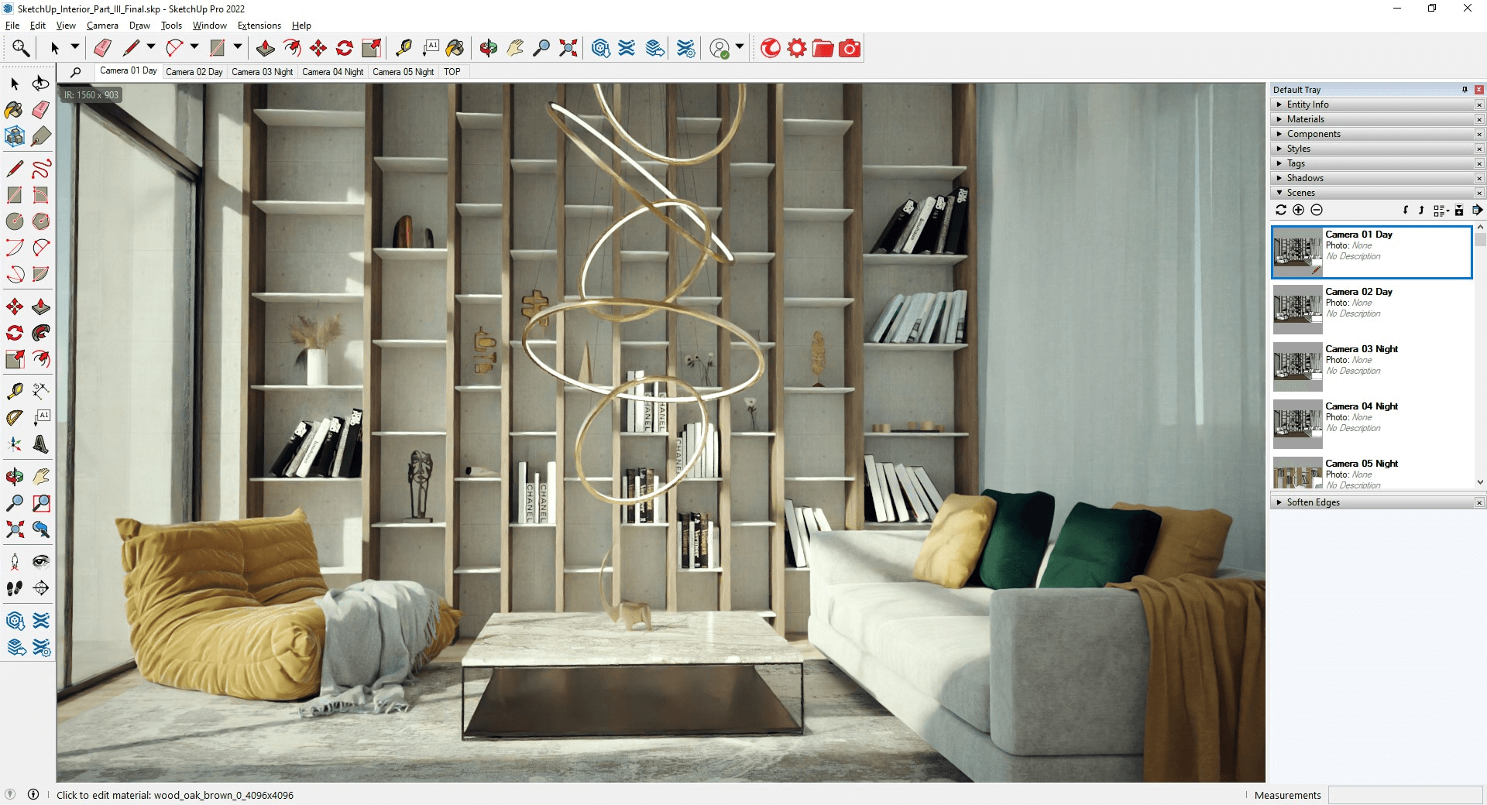Image resolution: width=1487 pixels, height=805 pixels.
Task: Open the Camera menu
Action: pyautogui.click(x=102, y=26)
